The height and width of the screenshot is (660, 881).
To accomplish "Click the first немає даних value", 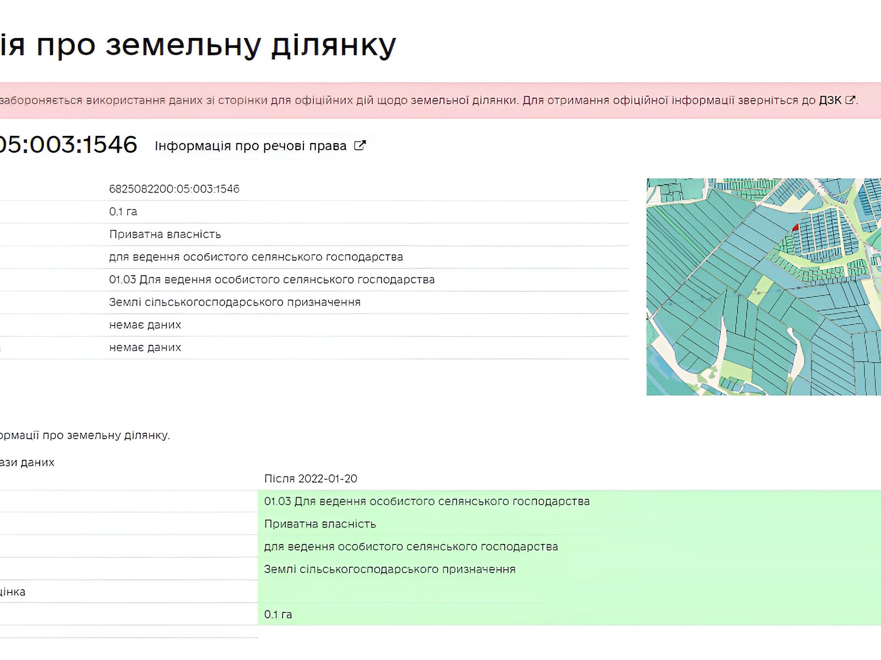I will click(145, 325).
